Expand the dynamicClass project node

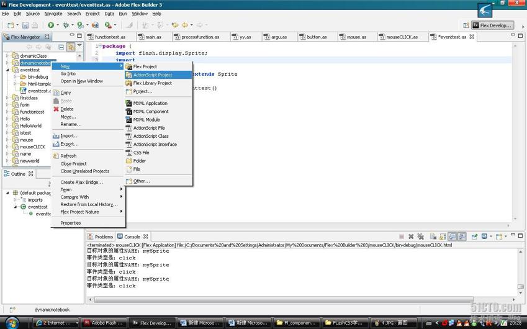tap(7, 56)
